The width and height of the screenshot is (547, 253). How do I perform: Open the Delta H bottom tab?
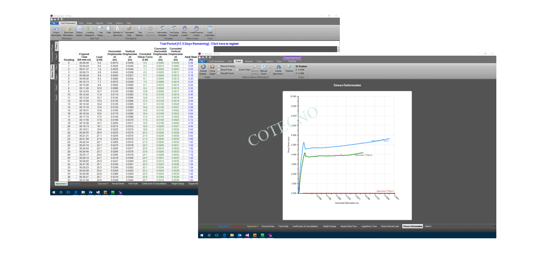point(428,226)
